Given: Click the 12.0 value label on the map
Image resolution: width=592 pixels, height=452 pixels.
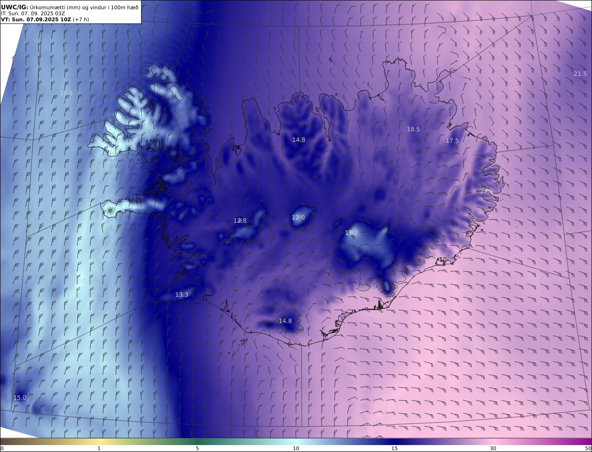Looking at the screenshot, I should click(x=298, y=218).
